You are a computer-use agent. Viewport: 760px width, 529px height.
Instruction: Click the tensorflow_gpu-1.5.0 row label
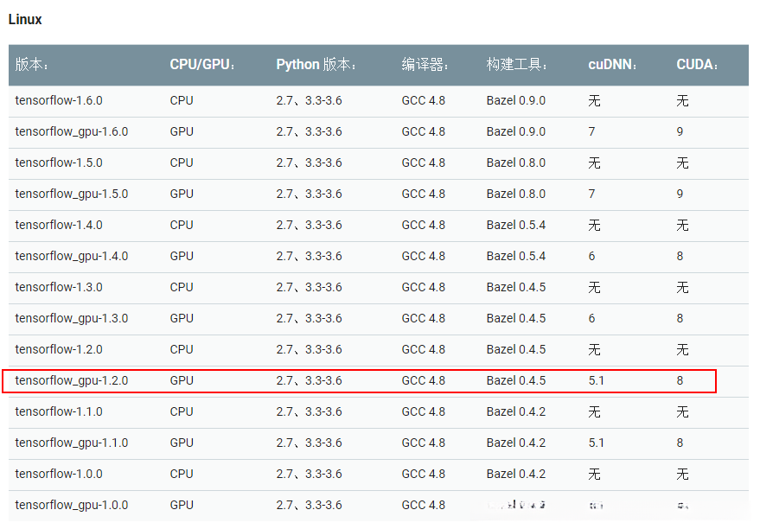tap(72, 194)
